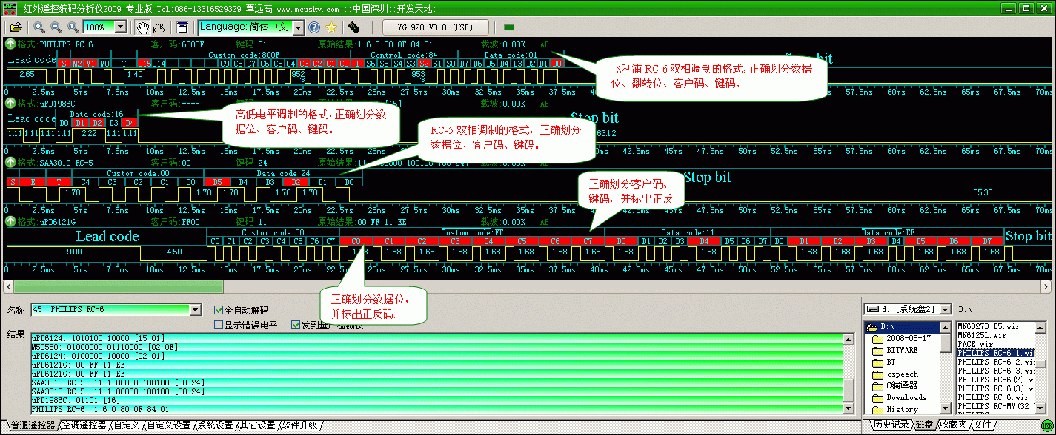Select the AB measurement tool

point(159,27)
